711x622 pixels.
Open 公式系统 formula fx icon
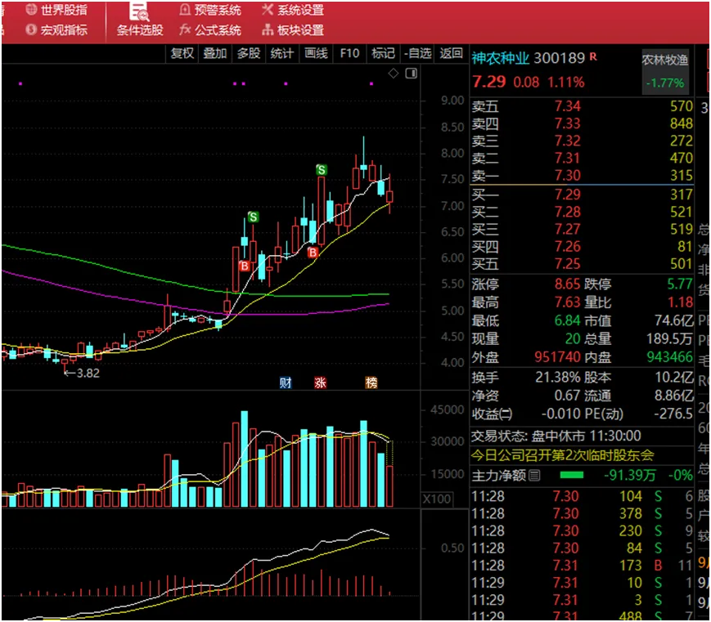185,30
